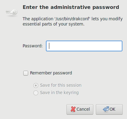Click the blue return-arrow icon on OK
127x119 pixels.
(106, 109)
